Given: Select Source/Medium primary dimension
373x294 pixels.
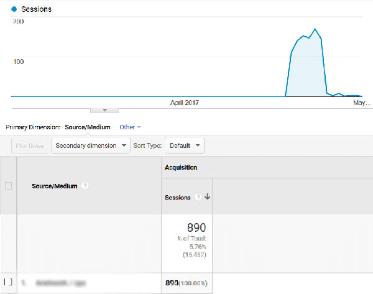Looking at the screenshot, I should tap(88, 127).
